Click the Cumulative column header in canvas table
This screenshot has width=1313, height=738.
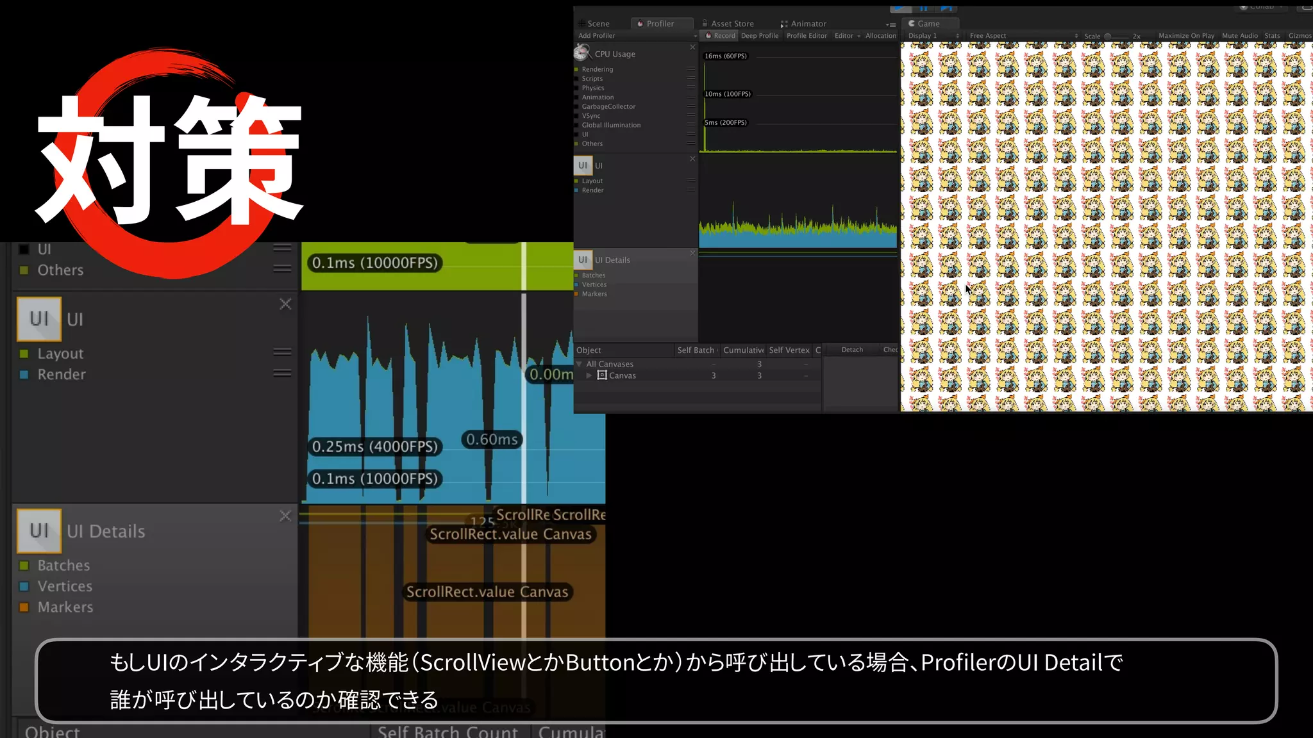743,350
